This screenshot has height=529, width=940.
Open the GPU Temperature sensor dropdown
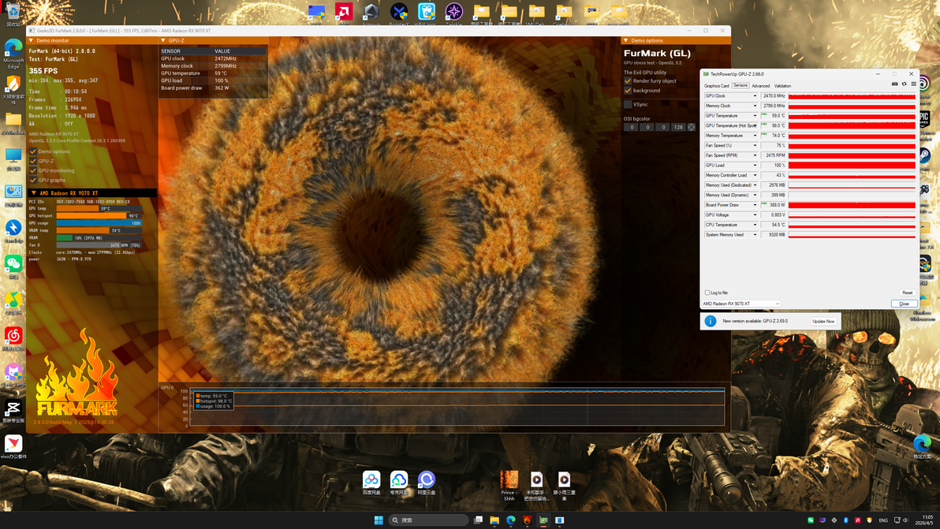click(755, 116)
